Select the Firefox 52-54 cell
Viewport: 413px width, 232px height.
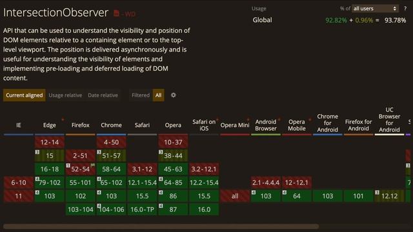[80, 169]
